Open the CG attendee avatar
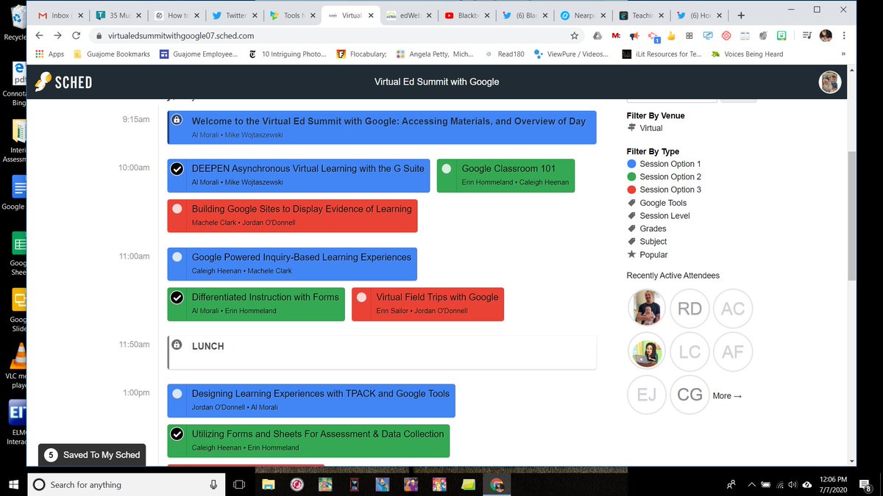Image resolution: width=883 pixels, height=496 pixels. click(689, 395)
